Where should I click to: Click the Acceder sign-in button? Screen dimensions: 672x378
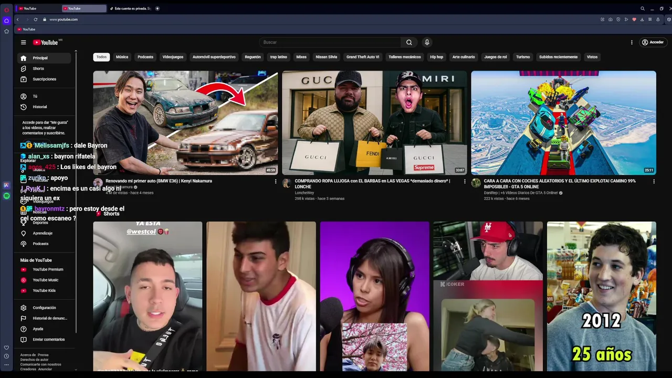point(653,43)
